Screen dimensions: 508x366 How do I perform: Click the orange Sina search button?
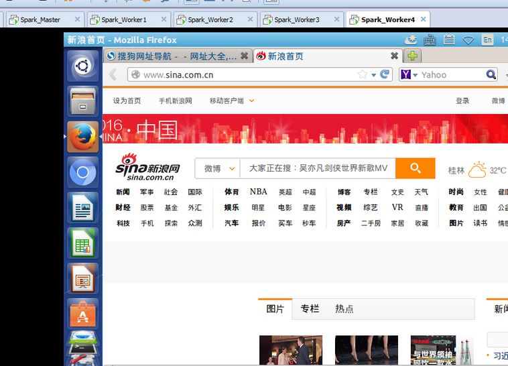416,168
